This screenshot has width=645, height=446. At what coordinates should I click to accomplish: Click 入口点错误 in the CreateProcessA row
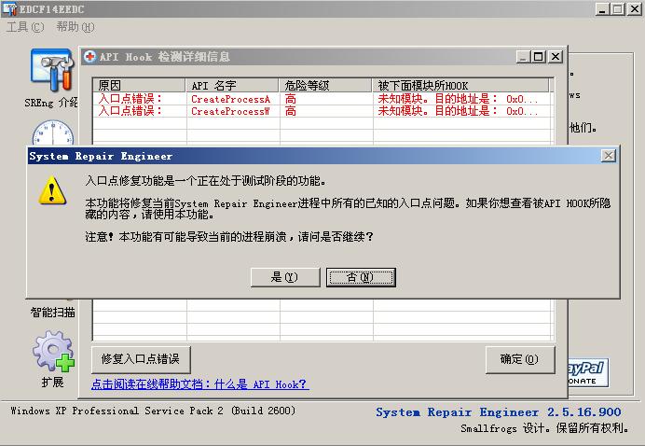(x=130, y=99)
